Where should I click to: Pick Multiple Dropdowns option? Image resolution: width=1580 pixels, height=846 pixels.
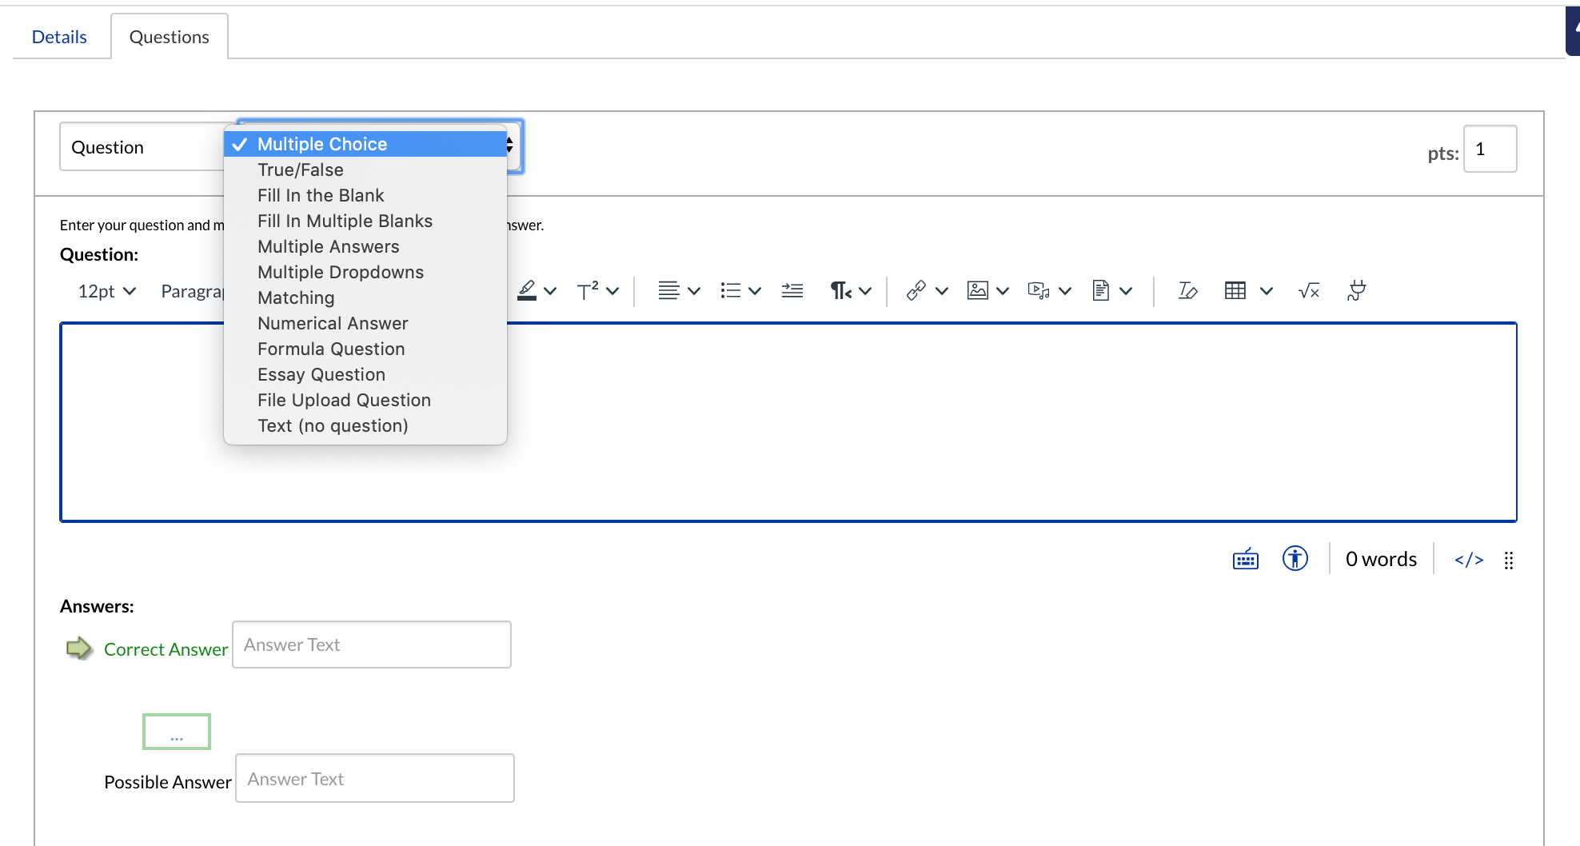[x=365, y=272]
